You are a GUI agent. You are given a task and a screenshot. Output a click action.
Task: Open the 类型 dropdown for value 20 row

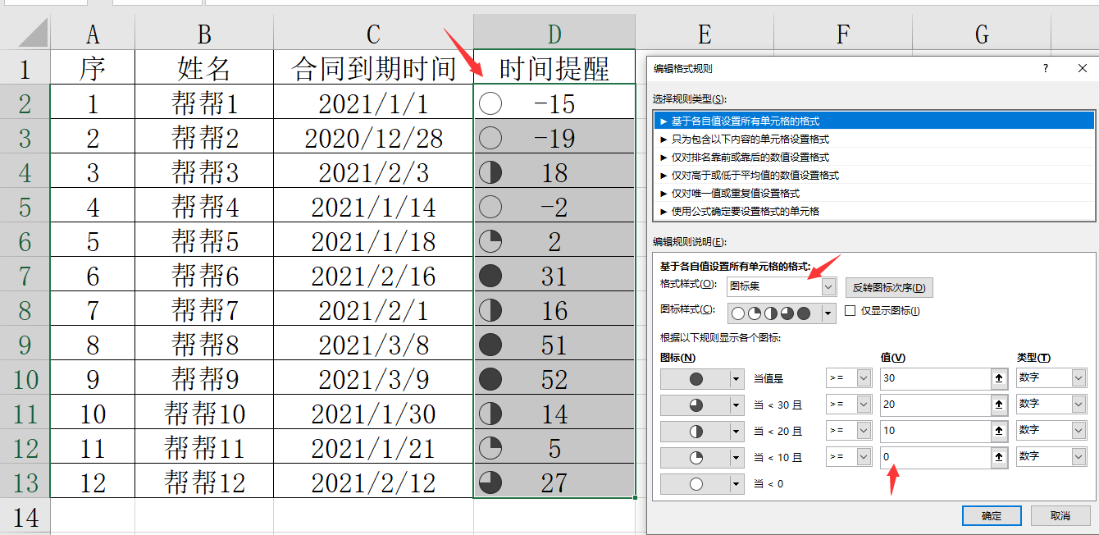(1078, 404)
